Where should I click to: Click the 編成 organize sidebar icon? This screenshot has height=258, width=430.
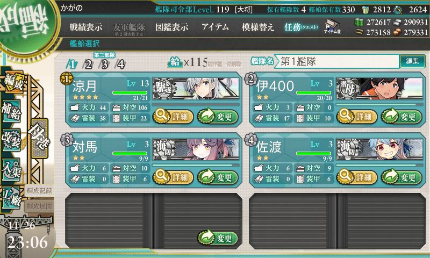pyautogui.click(x=13, y=82)
